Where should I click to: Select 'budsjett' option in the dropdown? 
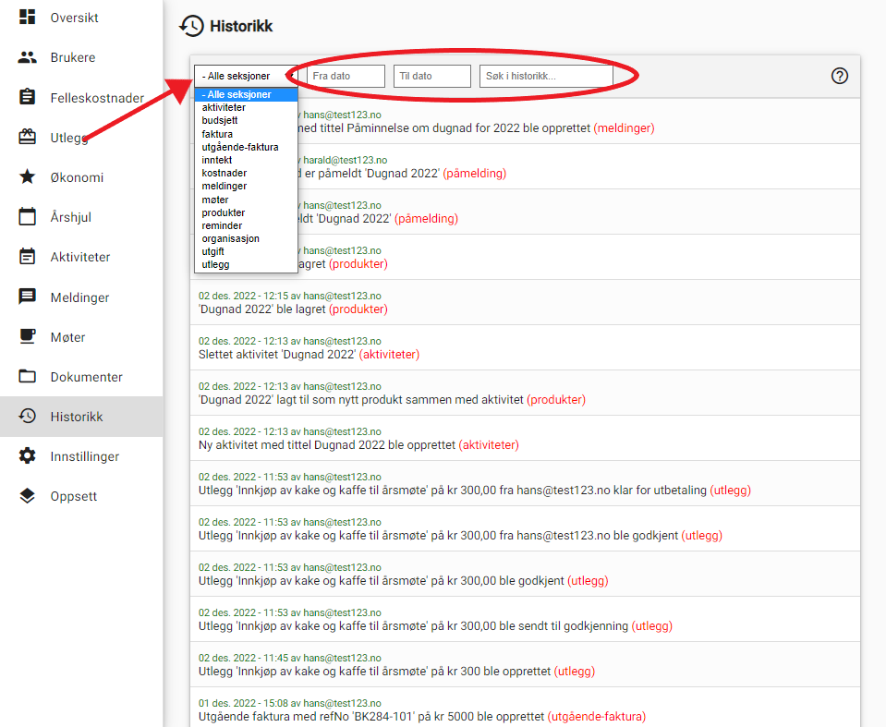[x=219, y=120]
